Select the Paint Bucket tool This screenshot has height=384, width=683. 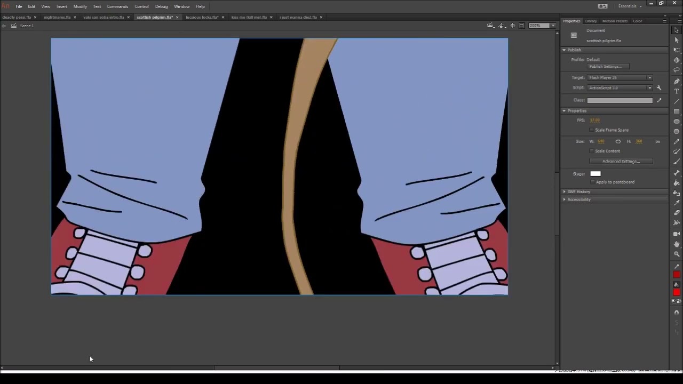click(x=677, y=182)
